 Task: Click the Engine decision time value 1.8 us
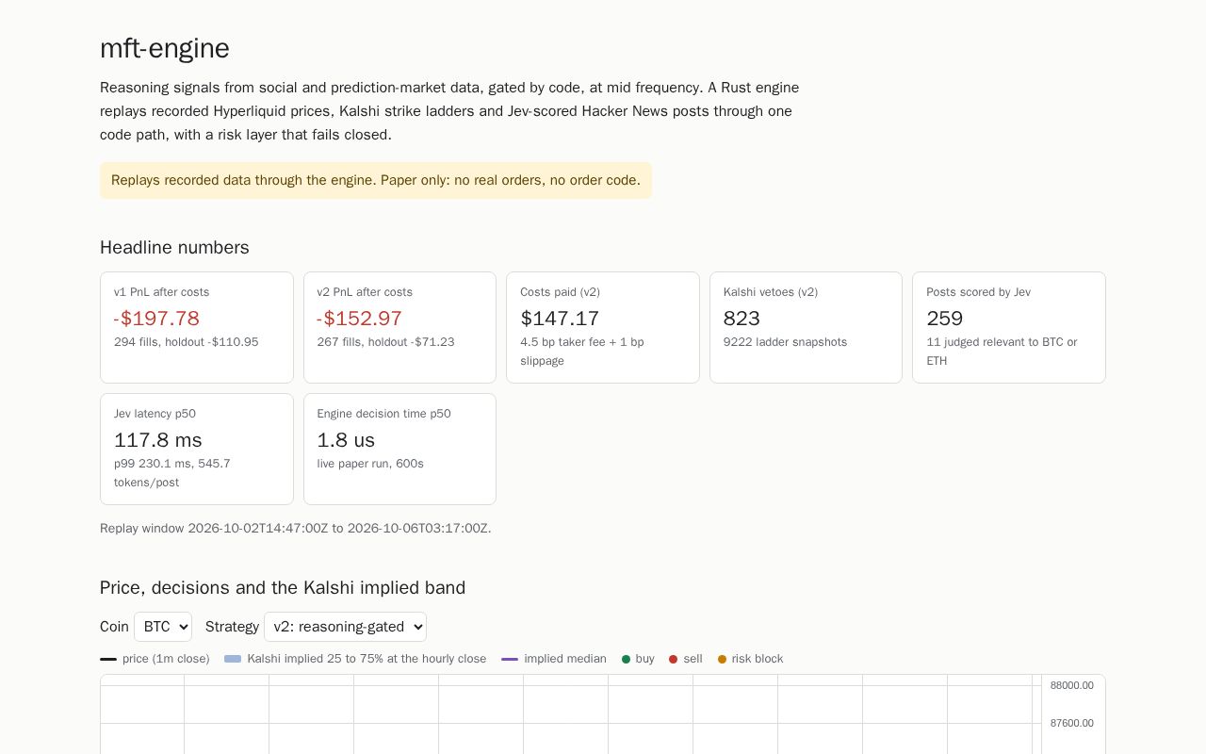[x=346, y=440]
